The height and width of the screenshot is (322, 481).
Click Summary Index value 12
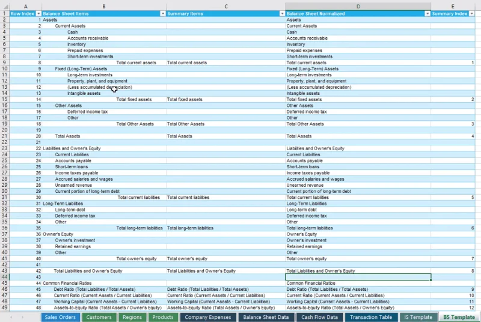click(x=471, y=308)
